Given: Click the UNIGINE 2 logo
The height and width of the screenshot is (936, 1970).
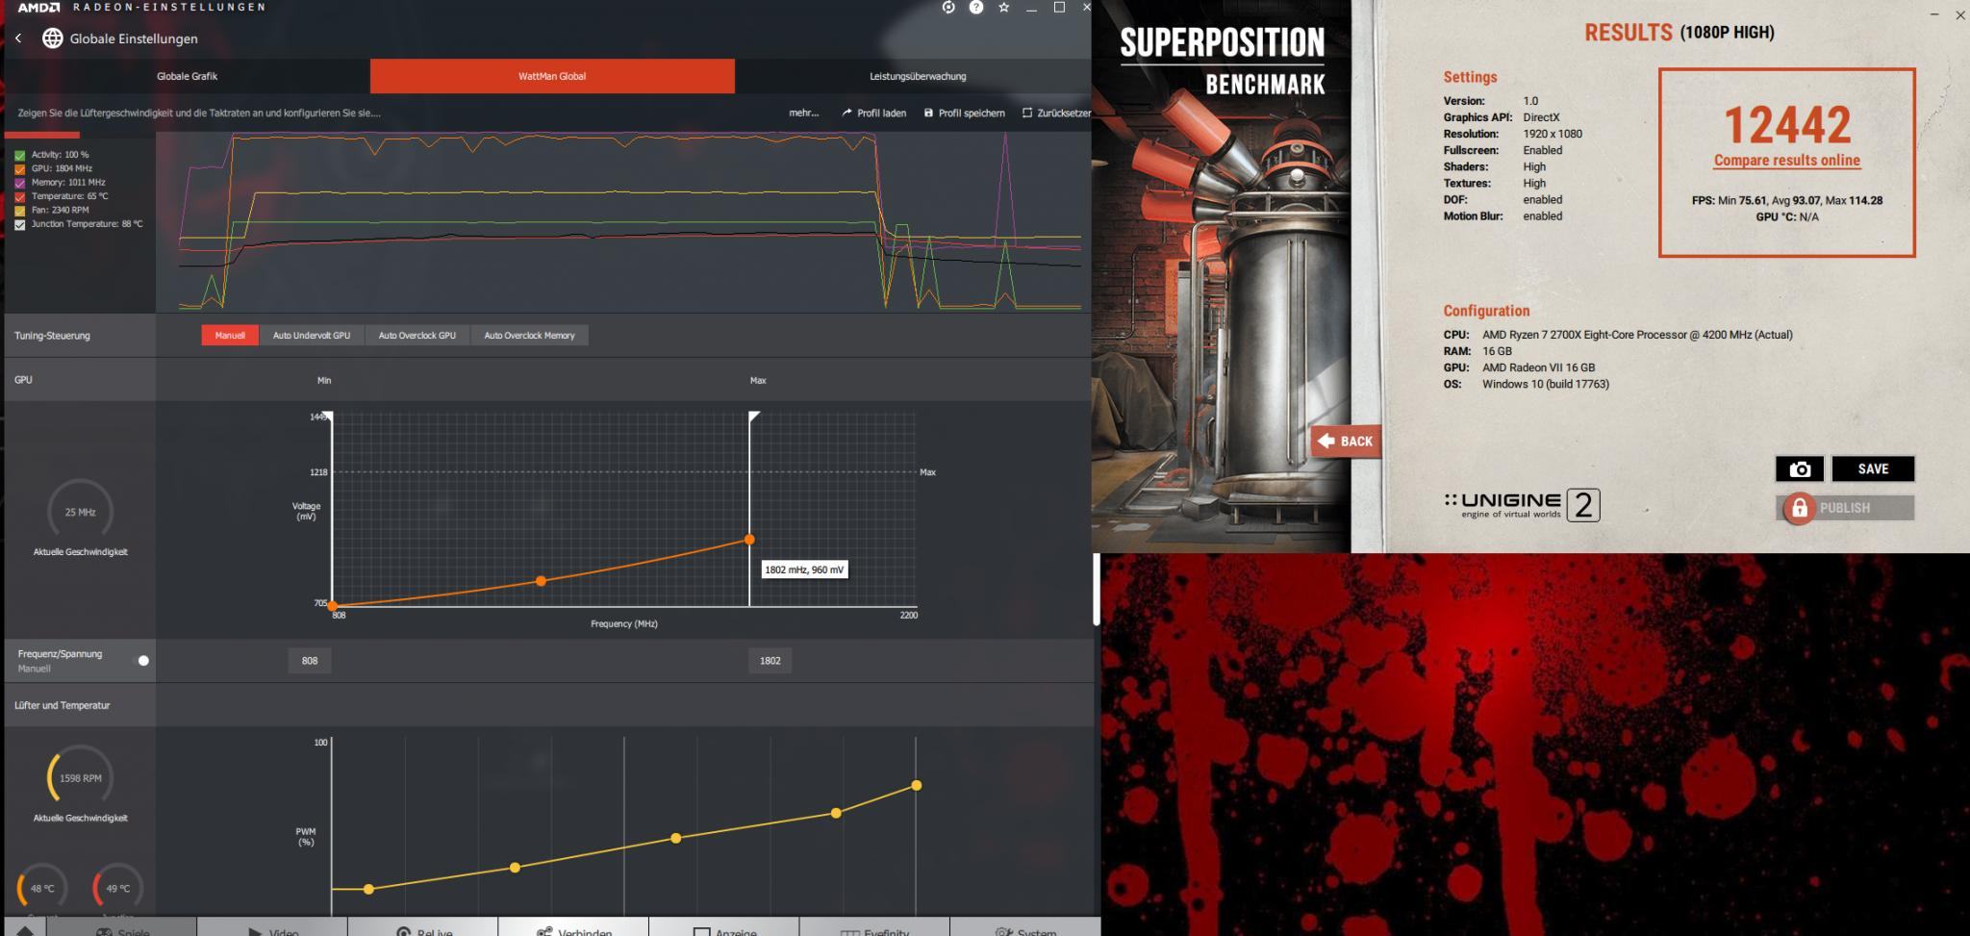Looking at the screenshot, I should pos(1522,505).
